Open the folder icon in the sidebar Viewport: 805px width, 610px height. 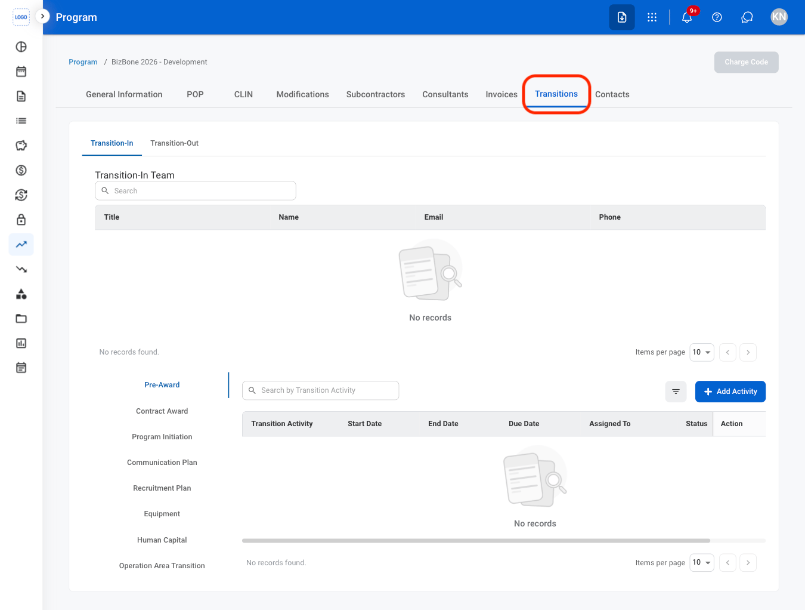click(x=21, y=319)
